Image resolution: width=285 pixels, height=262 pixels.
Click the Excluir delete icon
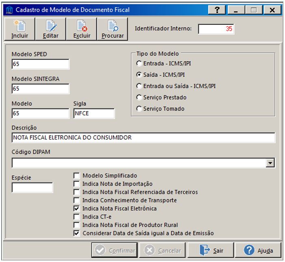click(x=82, y=29)
